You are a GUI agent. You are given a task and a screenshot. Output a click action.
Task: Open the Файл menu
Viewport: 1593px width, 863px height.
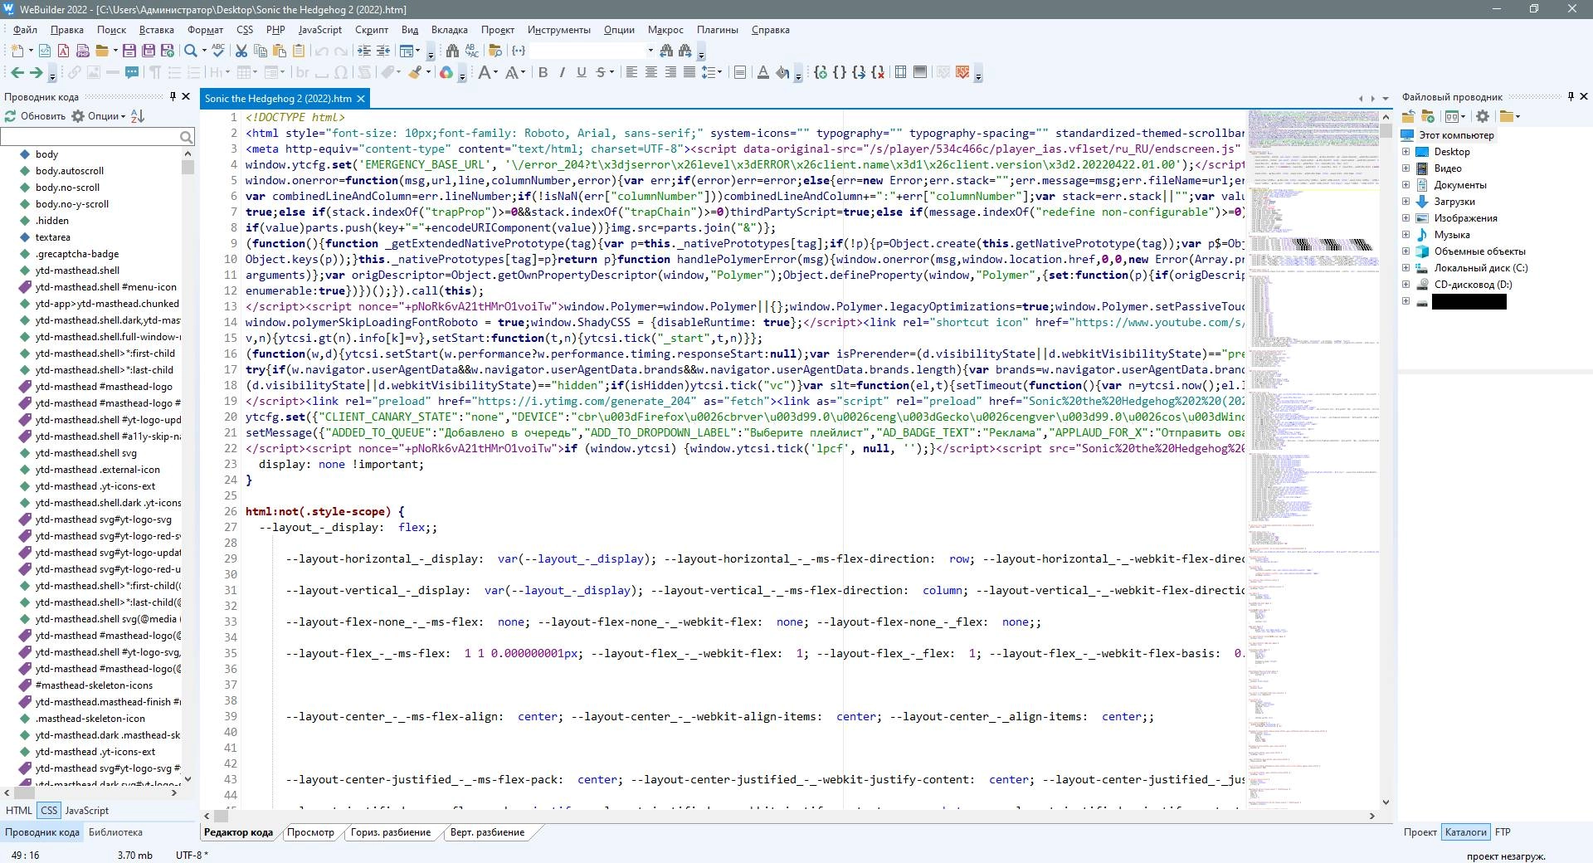tap(25, 30)
